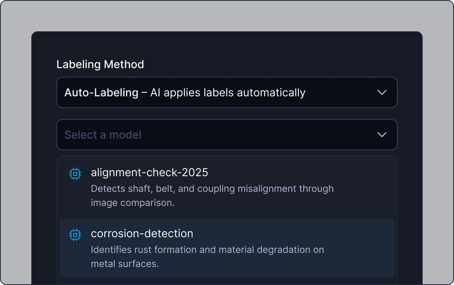This screenshot has width=454, height=285.
Task: Click the shaft misalignment description text
Action: click(x=212, y=195)
